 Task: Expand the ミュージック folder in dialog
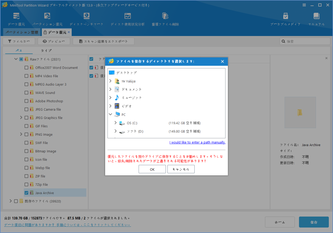pos(110,98)
